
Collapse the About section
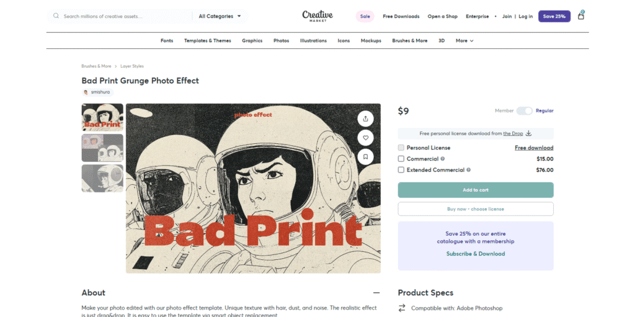click(376, 293)
